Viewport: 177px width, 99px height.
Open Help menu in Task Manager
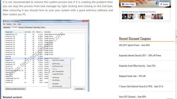(19, 24)
